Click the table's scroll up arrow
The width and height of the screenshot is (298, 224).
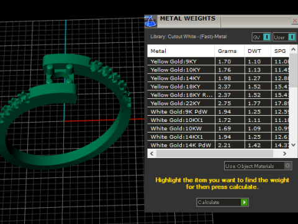[x=293, y=49]
